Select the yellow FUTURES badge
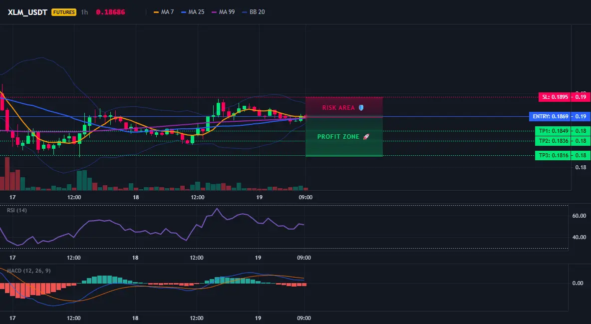Image resolution: width=591 pixels, height=324 pixels. click(x=64, y=12)
